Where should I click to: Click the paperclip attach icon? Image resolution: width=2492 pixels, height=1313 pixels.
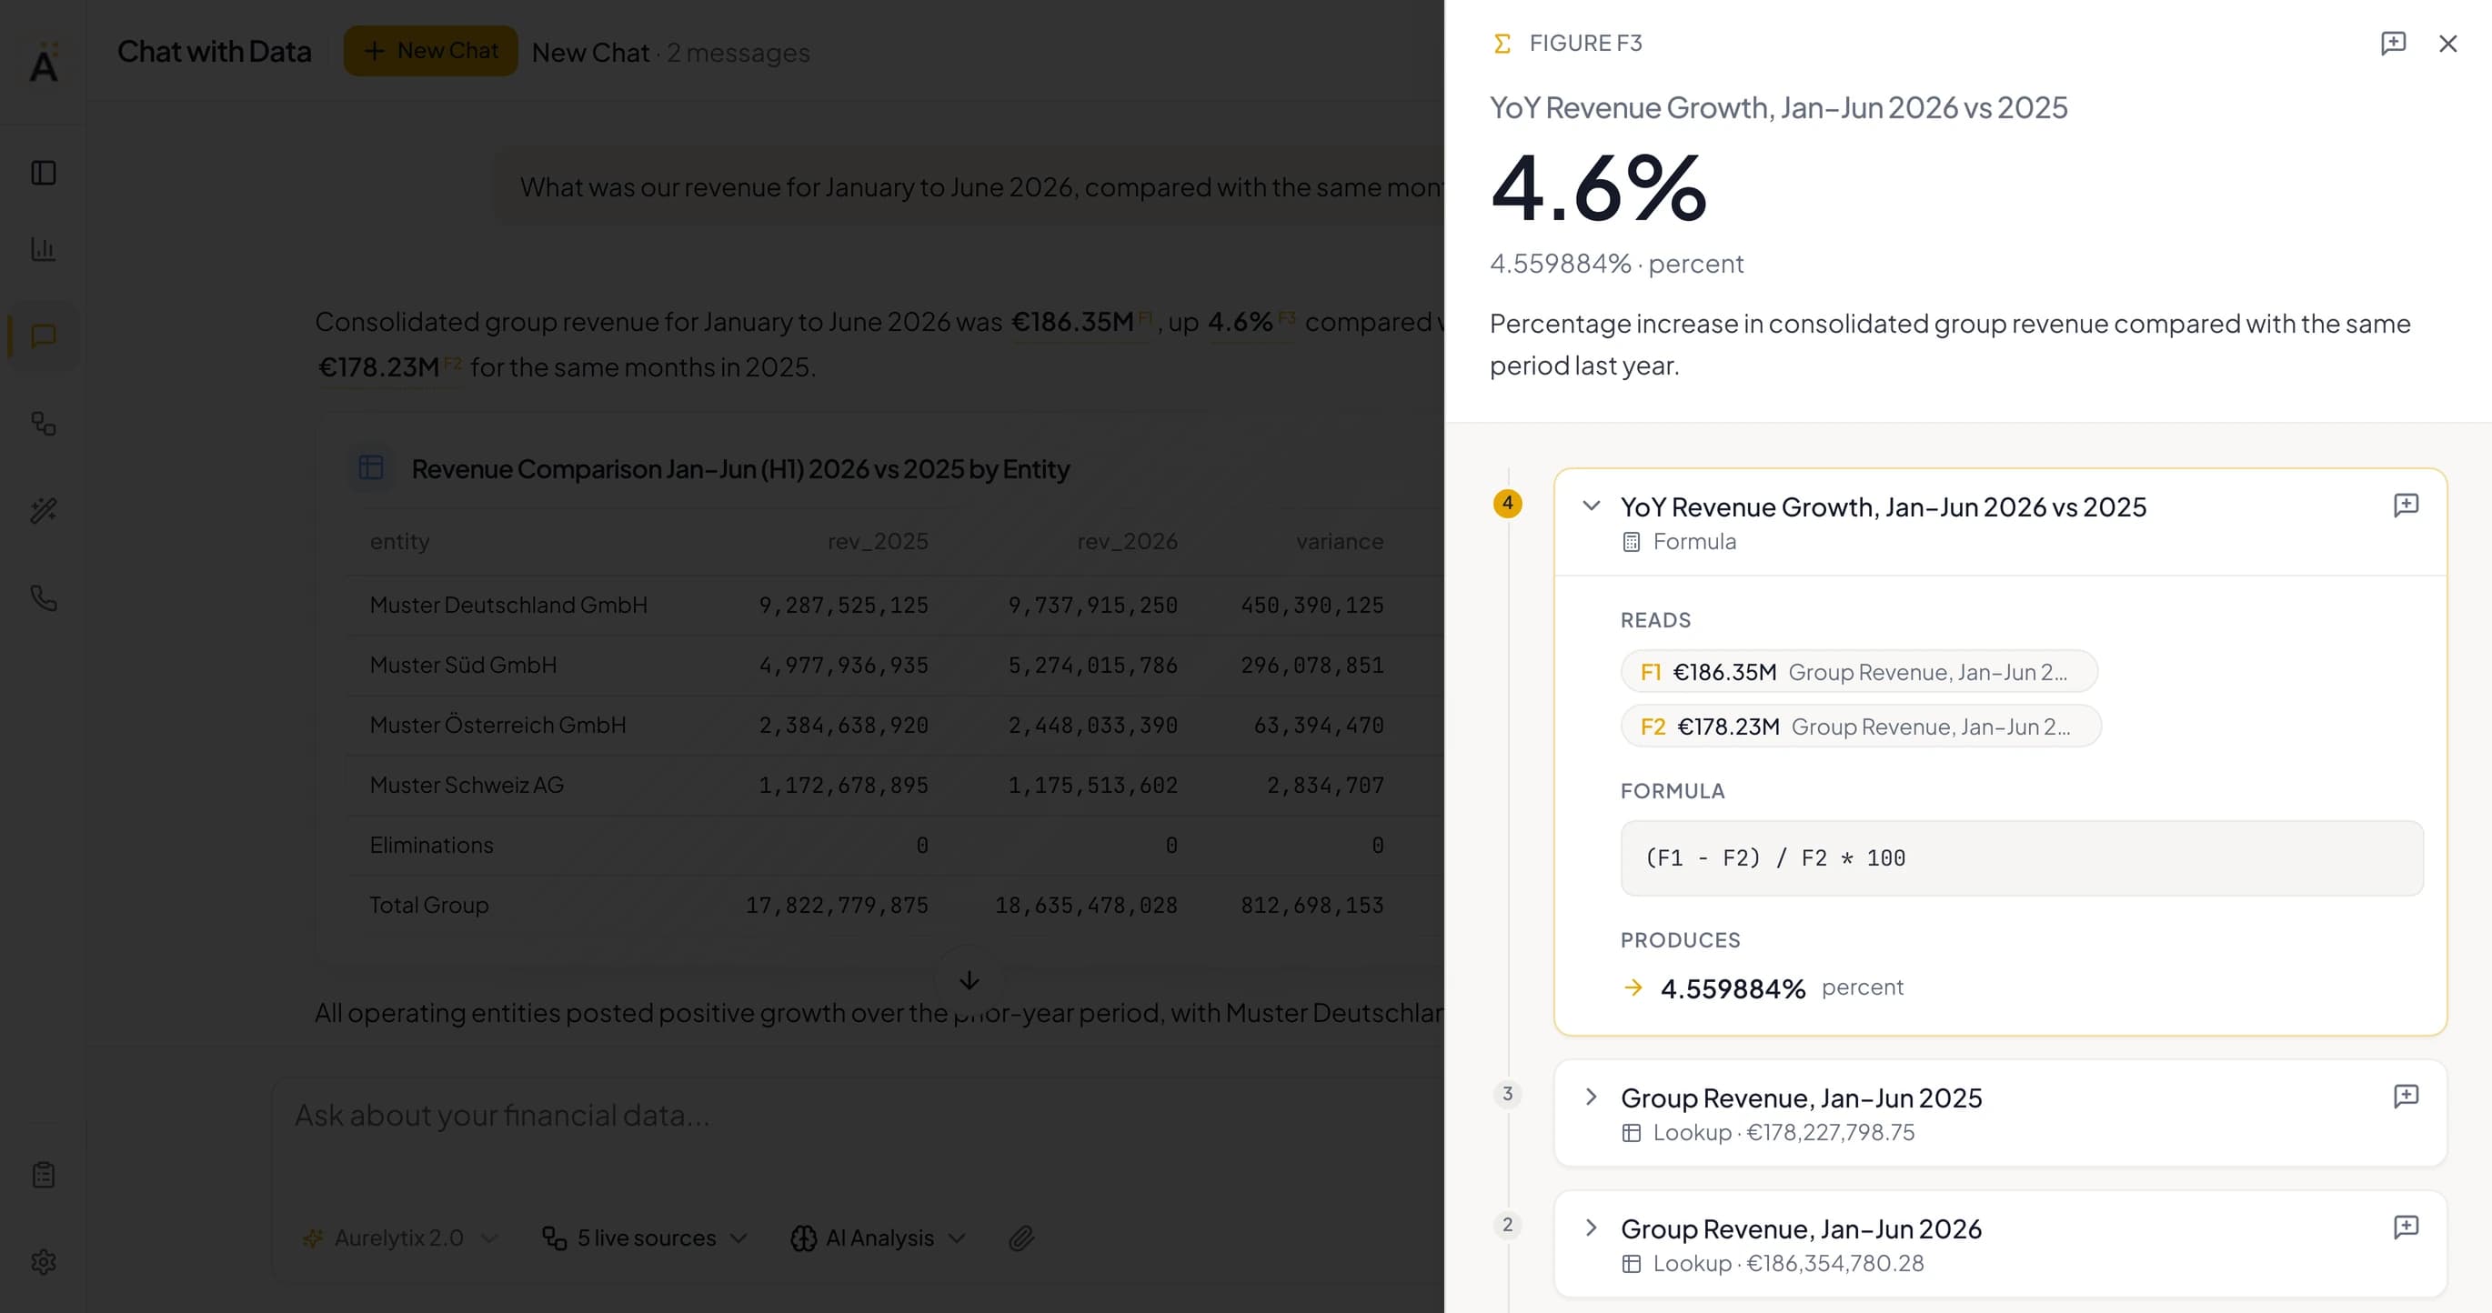click(x=1021, y=1238)
